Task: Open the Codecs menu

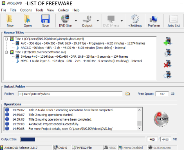Action: point(63,10)
